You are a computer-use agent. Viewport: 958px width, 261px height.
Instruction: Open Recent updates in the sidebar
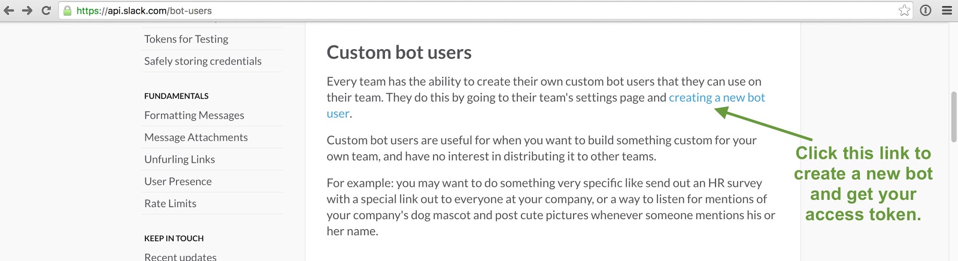point(180,256)
